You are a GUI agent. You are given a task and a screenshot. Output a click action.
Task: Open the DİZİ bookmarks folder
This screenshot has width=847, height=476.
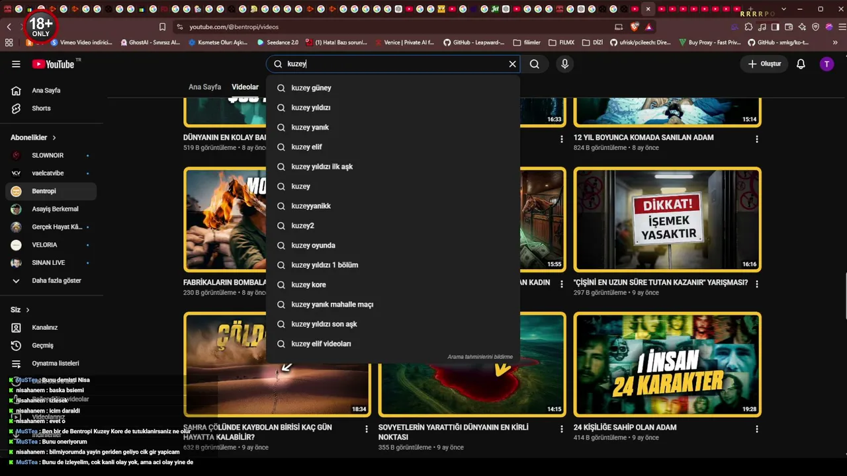coord(593,42)
